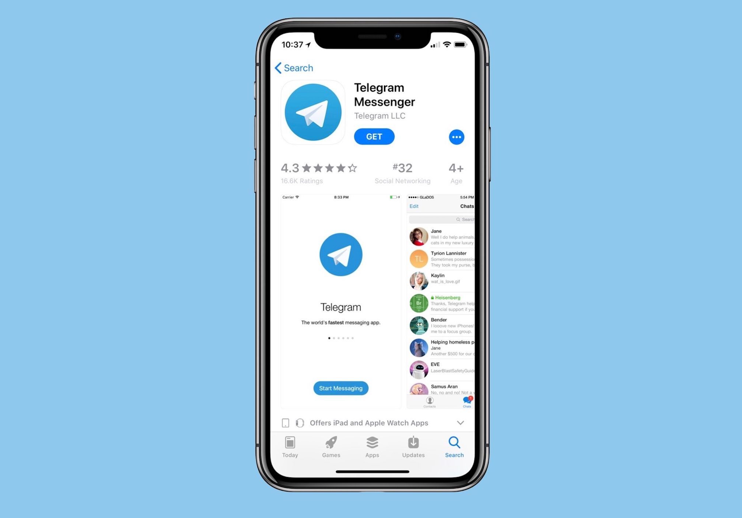
Task: Tap the three-dot more options icon
Action: 457,136
